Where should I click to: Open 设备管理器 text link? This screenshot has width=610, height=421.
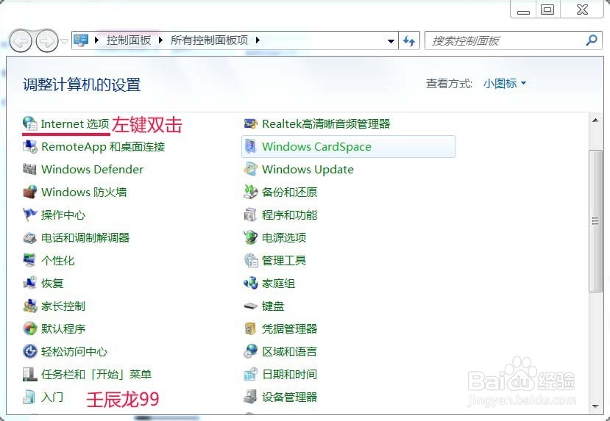289,397
